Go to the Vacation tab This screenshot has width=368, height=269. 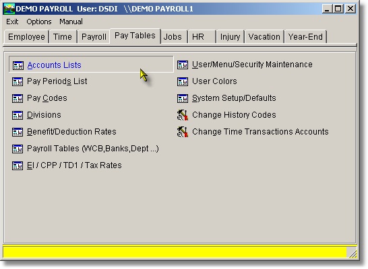pyautogui.click(x=264, y=37)
